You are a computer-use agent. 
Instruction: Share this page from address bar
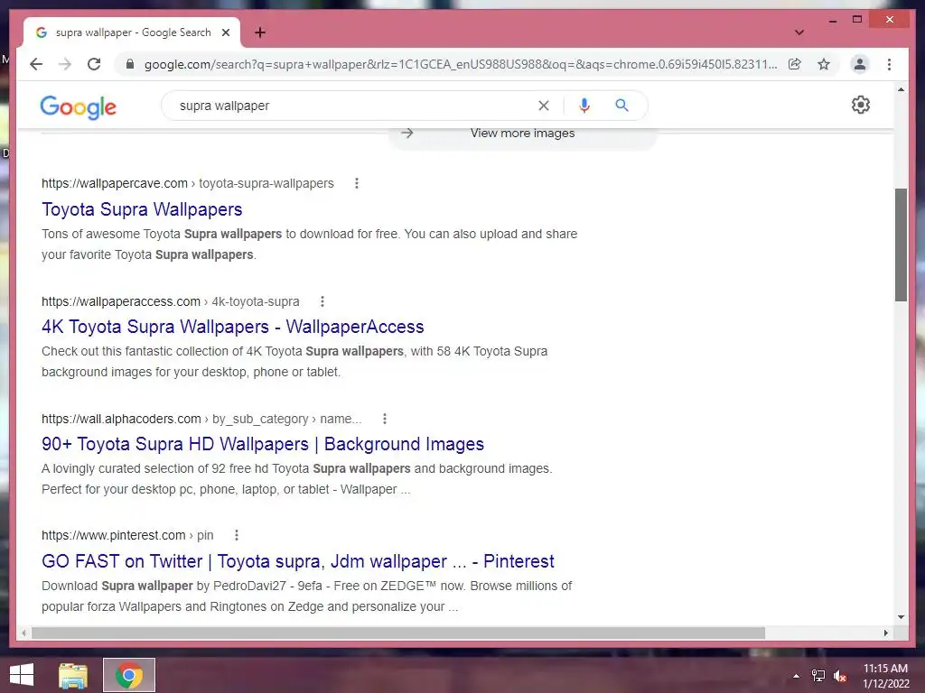coord(795,64)
